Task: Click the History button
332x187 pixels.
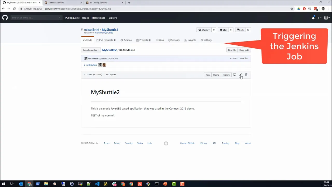Action: 226,75
